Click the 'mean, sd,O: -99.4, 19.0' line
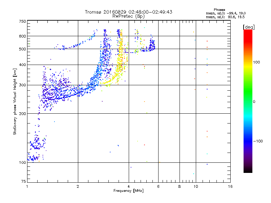Viewport: 271px width, 203px height. [x=226, y=14]
